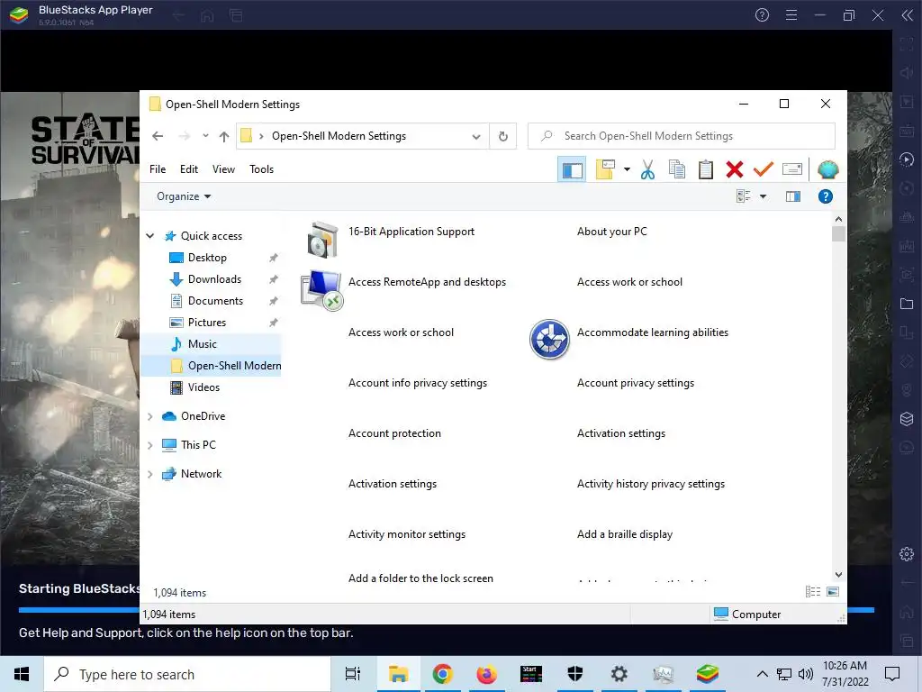Open the Organize dropdown
Screen dimensions: 922x692
click(x=184, y=196)
